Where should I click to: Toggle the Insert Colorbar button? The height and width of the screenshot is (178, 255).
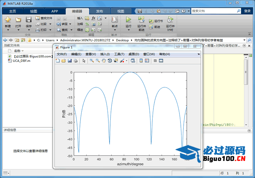tap(141, 61)
